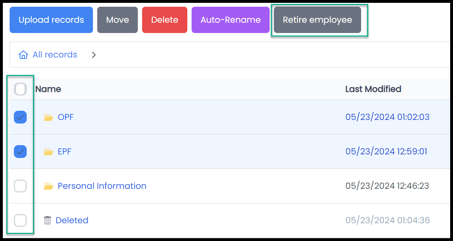The width and height of the screenshot is (453, 241).
Task: Click the Move button
Action: pyautogui.click(x=118, y=20)
